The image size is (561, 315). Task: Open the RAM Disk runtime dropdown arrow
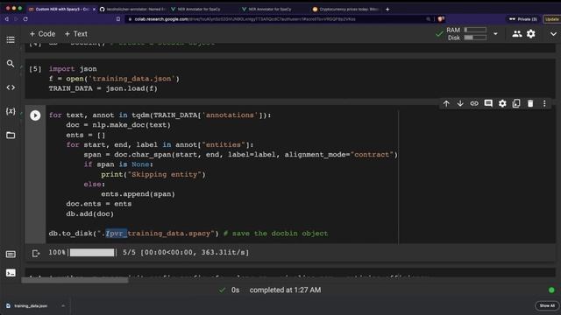(x=495, y=34)
